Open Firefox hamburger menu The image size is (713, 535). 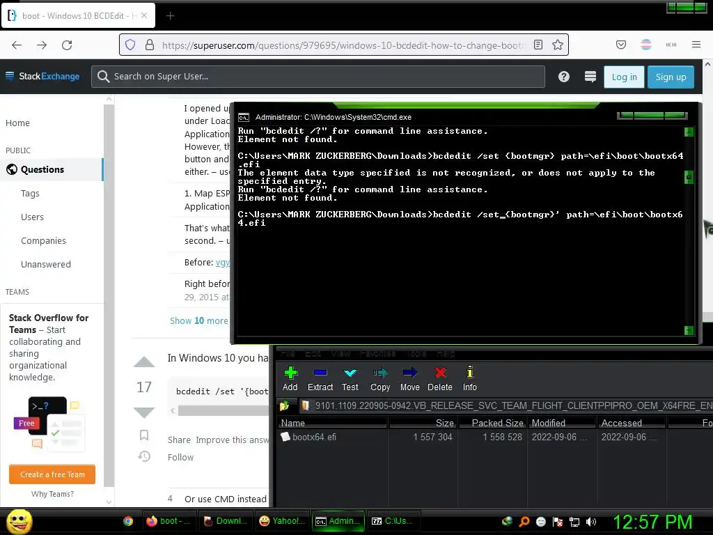[x=696, y=45]
